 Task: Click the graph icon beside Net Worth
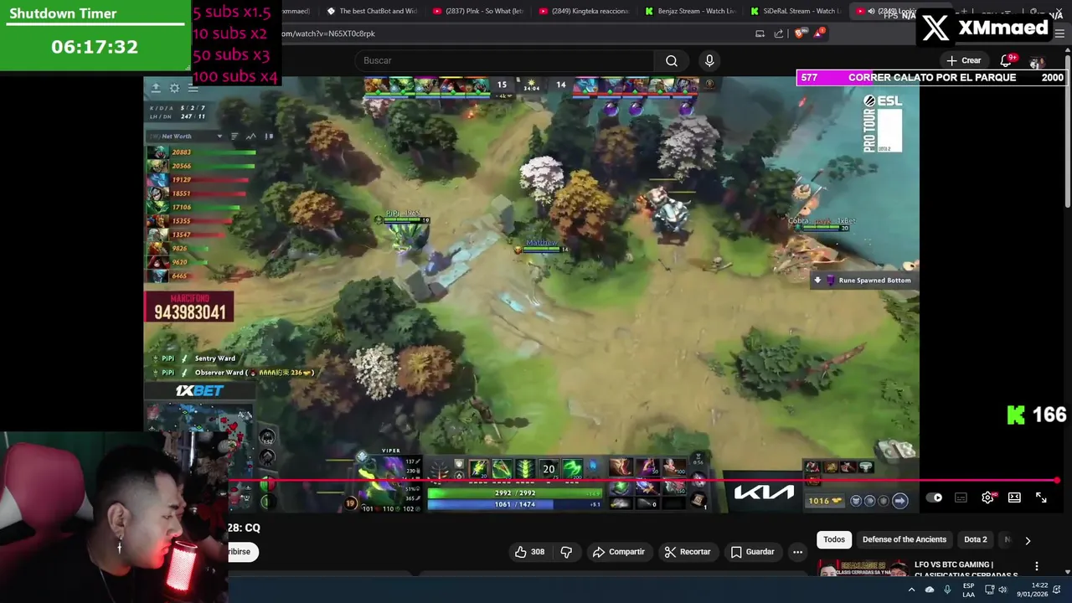[250, 137]
